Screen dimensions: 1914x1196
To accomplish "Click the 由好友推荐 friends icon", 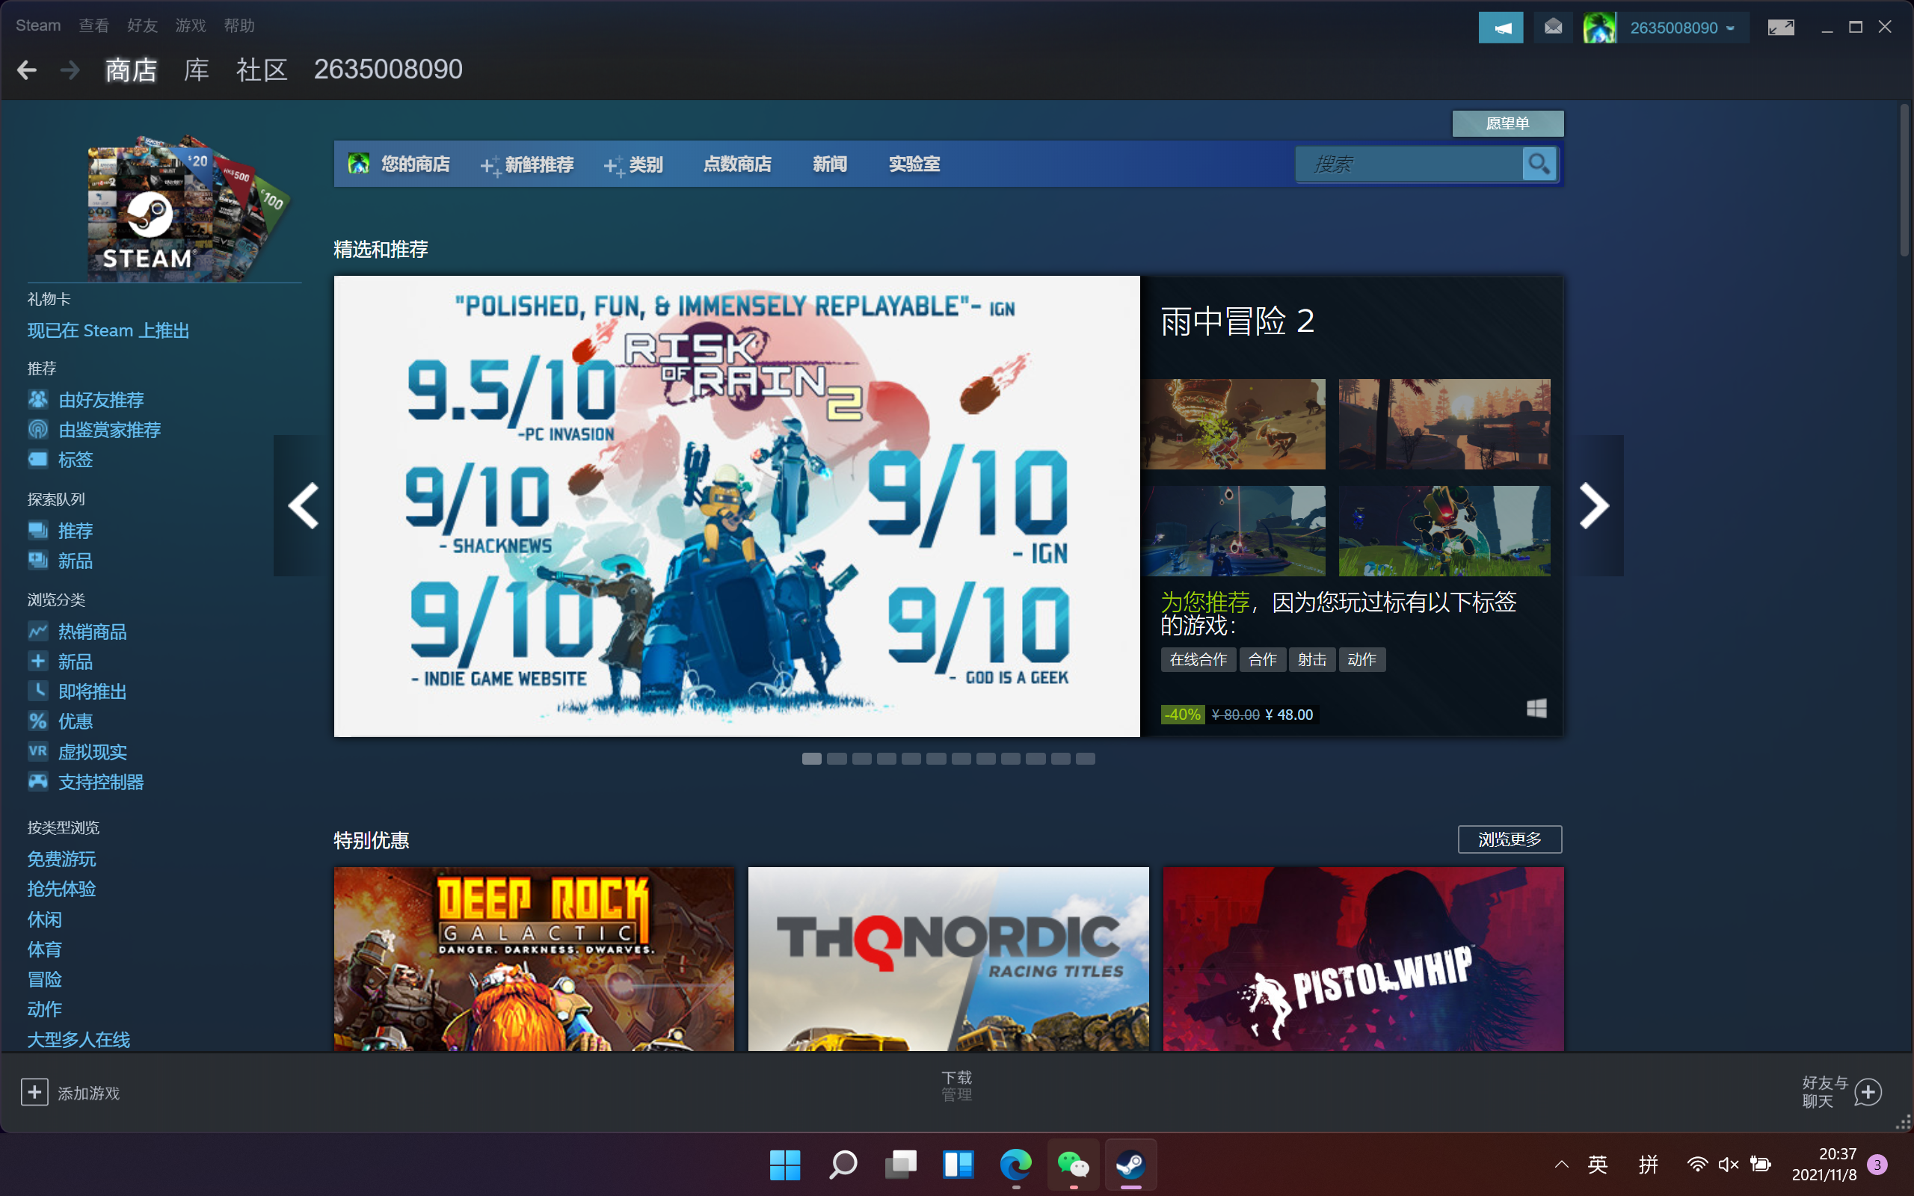I will 38,399.
